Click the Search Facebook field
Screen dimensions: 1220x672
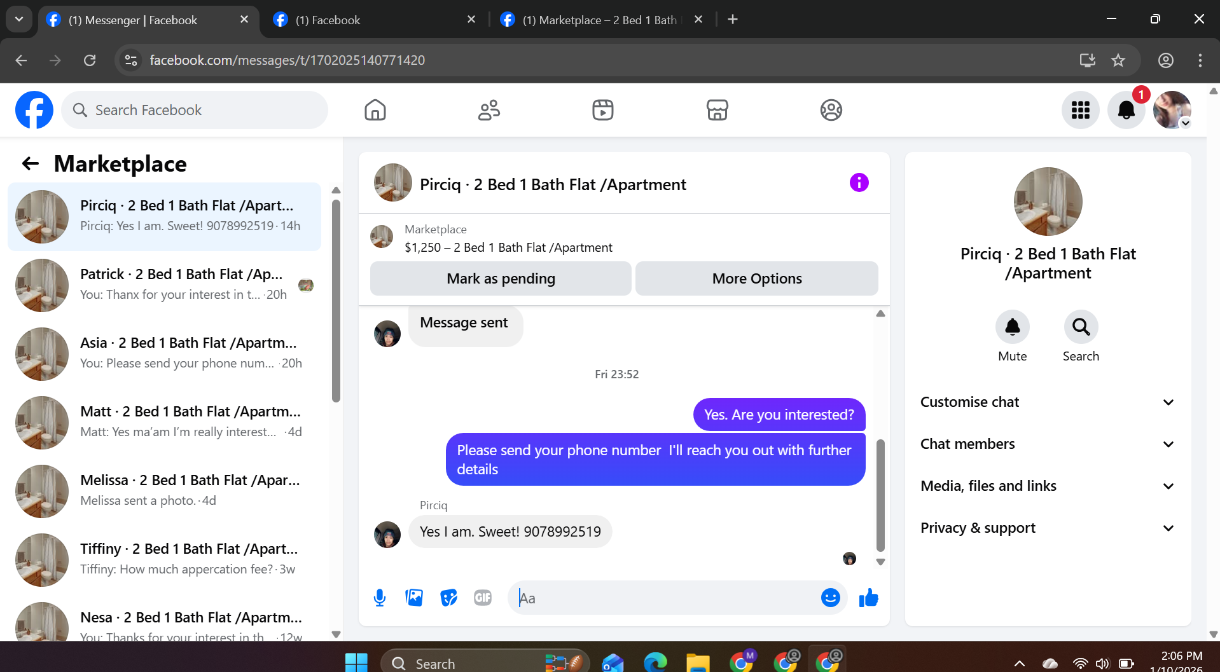click(x=195, y=110)
